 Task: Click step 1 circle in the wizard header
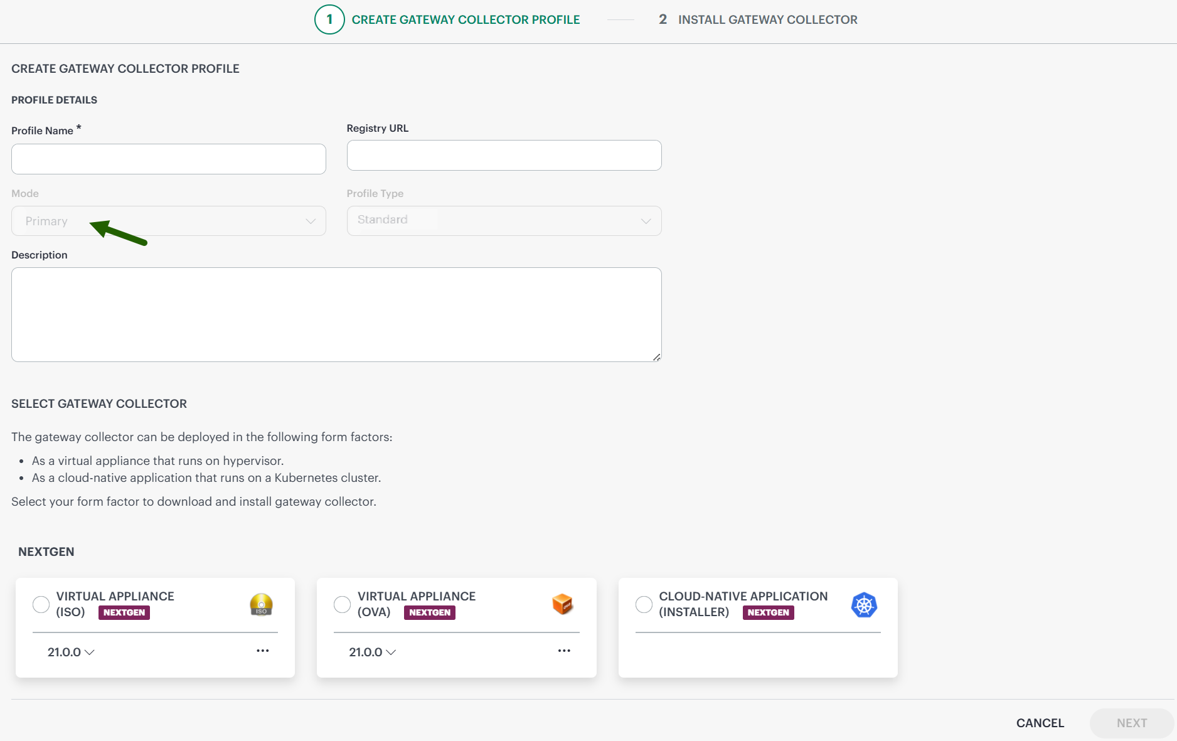(329, 19)
